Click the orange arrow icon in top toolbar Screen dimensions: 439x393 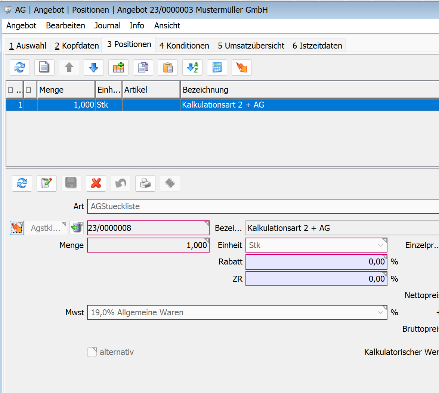pos(242,68)
